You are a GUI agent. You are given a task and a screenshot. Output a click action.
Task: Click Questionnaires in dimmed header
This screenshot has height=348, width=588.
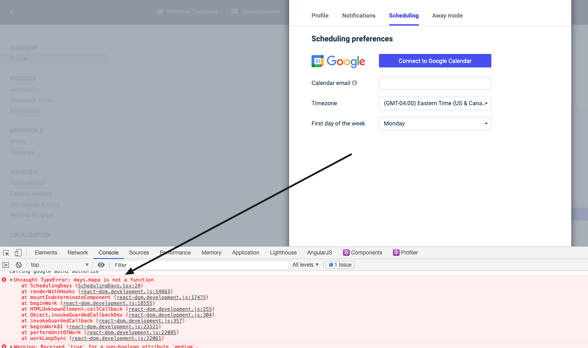[256, 12]
